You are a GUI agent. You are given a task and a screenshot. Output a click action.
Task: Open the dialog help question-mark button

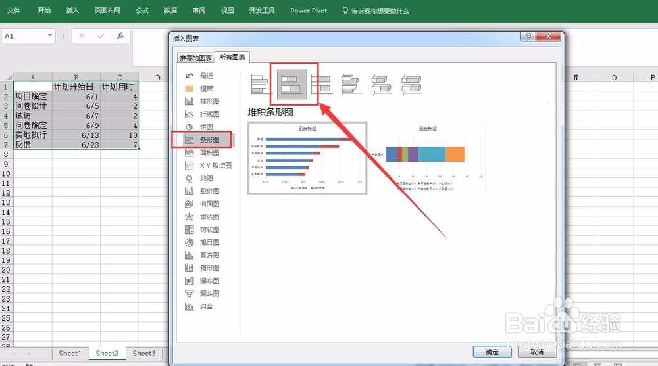point(528,37)
